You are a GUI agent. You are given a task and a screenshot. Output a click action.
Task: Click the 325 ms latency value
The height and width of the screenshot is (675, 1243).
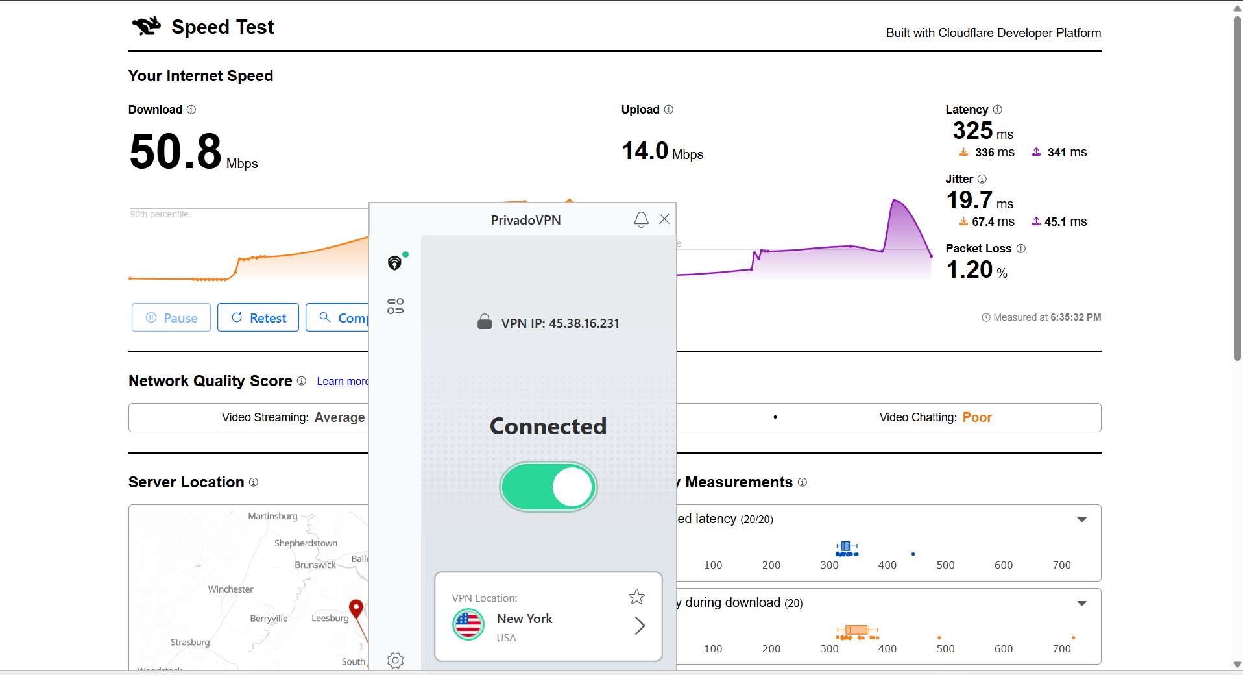[x=983, y=130]
